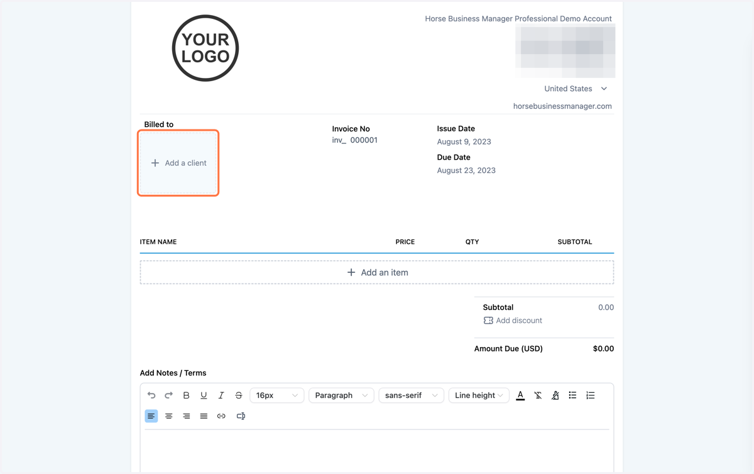Viewport: 754px width, 474px height.
Task: Click the highlight removal icon
Action: pyautogui.click(x=555, y=395)
